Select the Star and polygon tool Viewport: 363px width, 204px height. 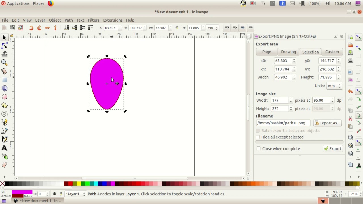(4, 105)
